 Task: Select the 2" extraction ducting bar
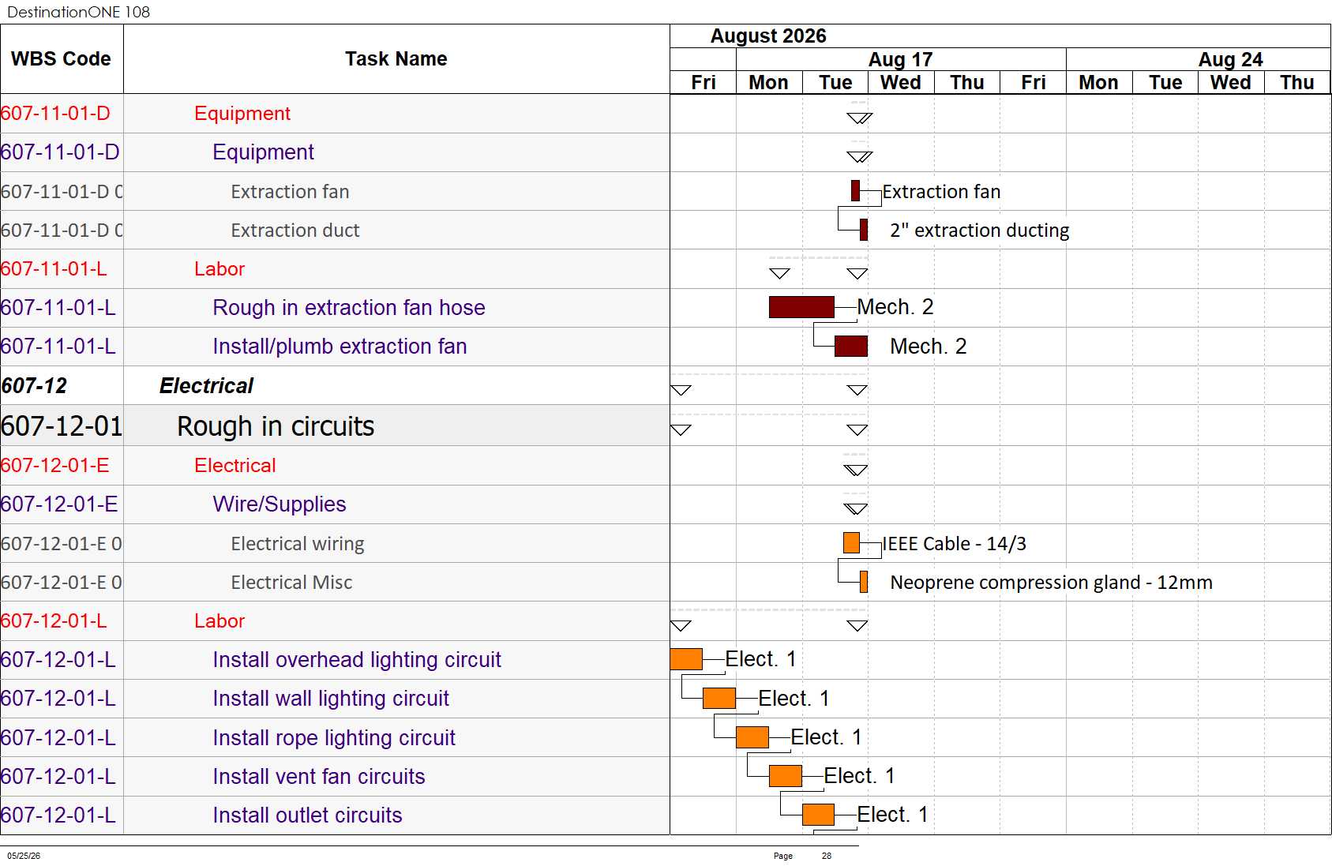(x=864, y=230)
